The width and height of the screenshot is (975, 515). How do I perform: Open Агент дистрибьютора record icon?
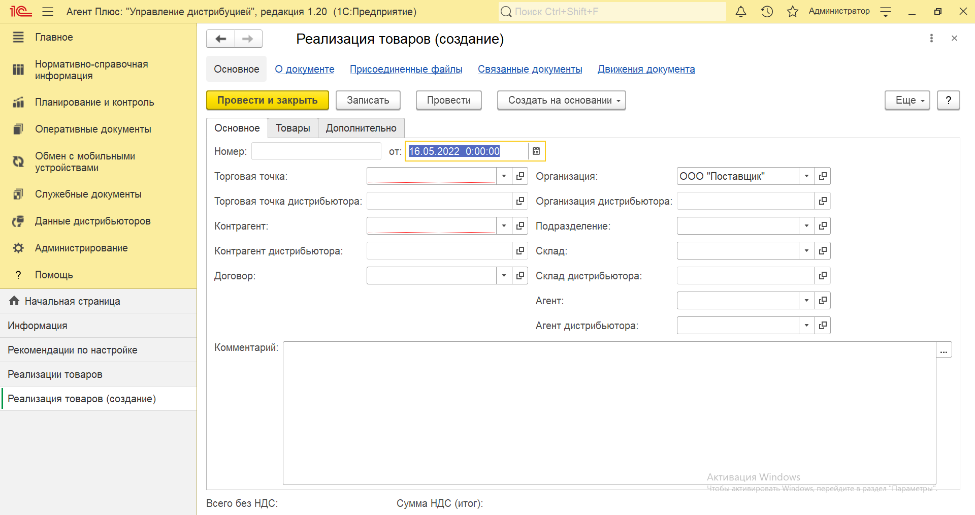pos(823,326)
